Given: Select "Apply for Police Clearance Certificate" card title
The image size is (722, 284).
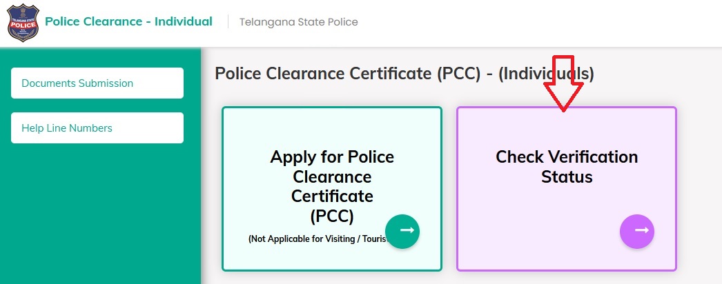Looking at the screenshot, I should 332,176.
